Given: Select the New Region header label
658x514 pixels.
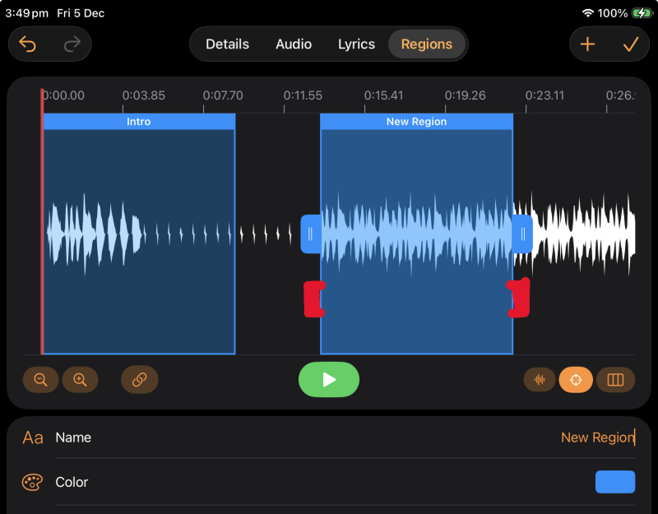Looking at the screenshot, I should coord(416,122).
